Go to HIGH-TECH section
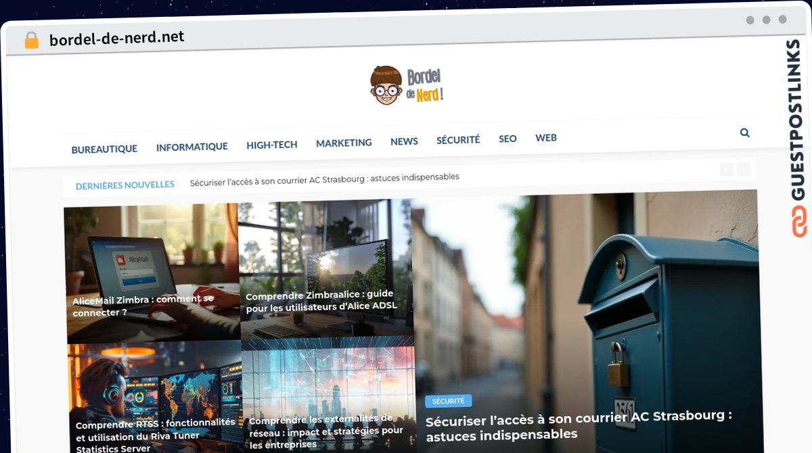812x453 pixels. coord(272,145)
